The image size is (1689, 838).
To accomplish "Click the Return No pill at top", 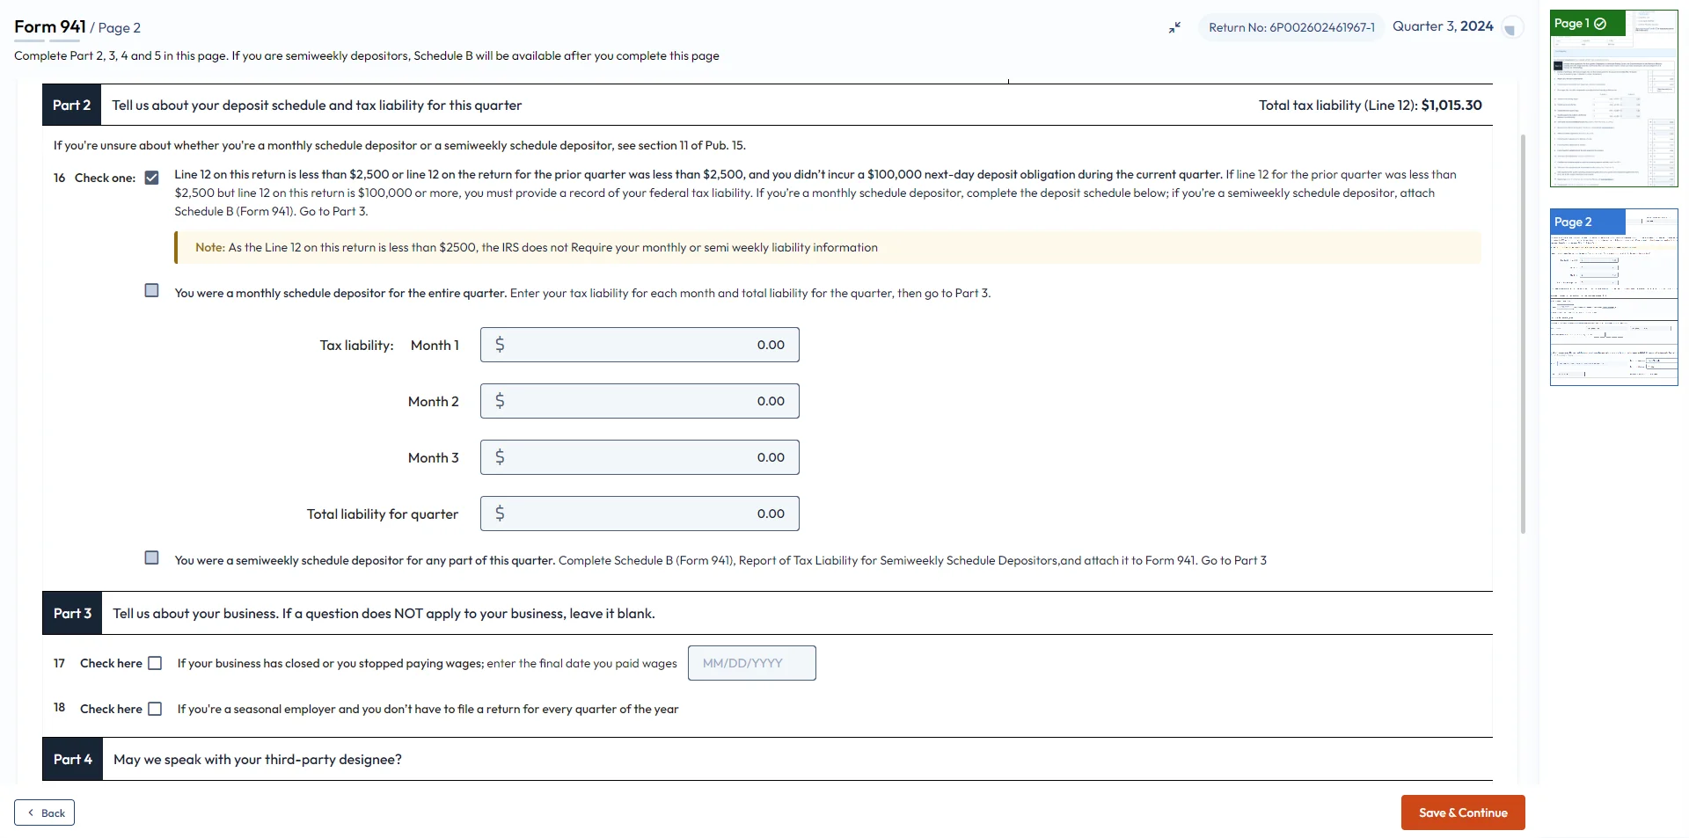I will [x=1290, y=27].
